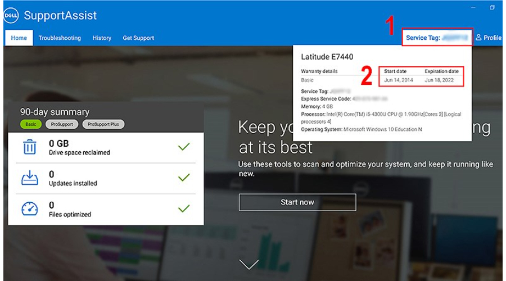Switch to the Troubleshooting tab
506x281 pixels.
pyautogui.click(x=60, y=38)
